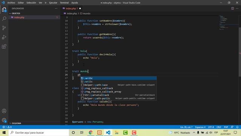Screen dimensions: 241x136
Task: Click the feedback icon in status bar
Action: point(232,127)
